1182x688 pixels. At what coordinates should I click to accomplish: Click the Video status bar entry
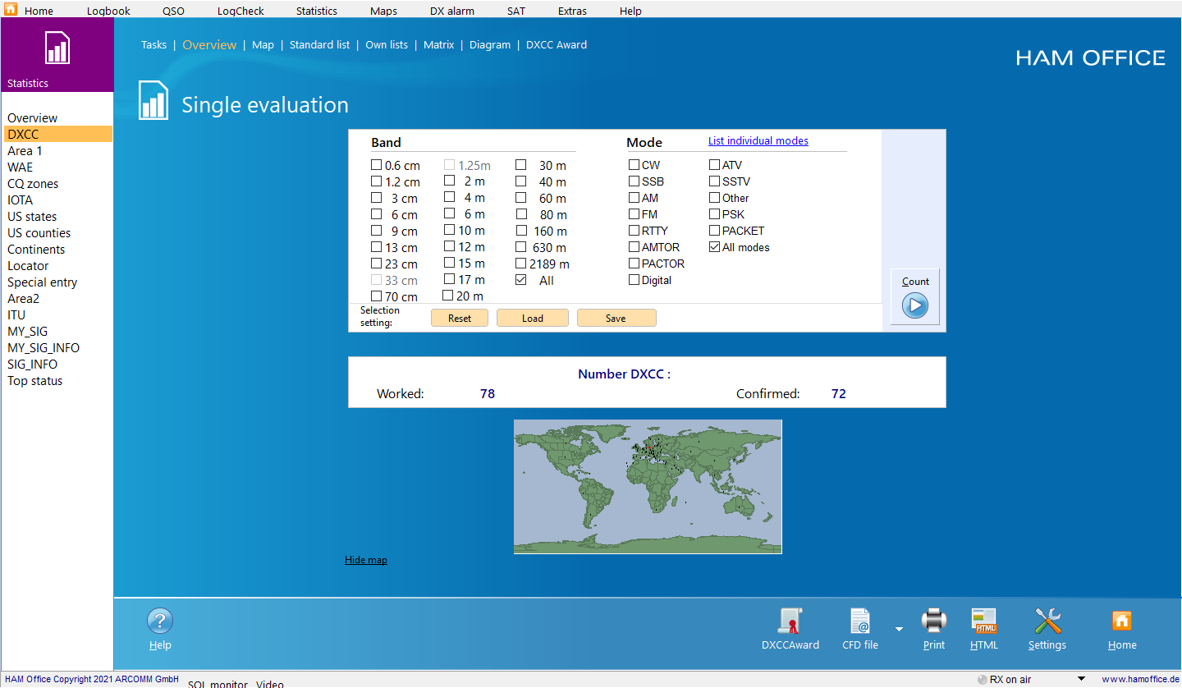pos(270,684)
